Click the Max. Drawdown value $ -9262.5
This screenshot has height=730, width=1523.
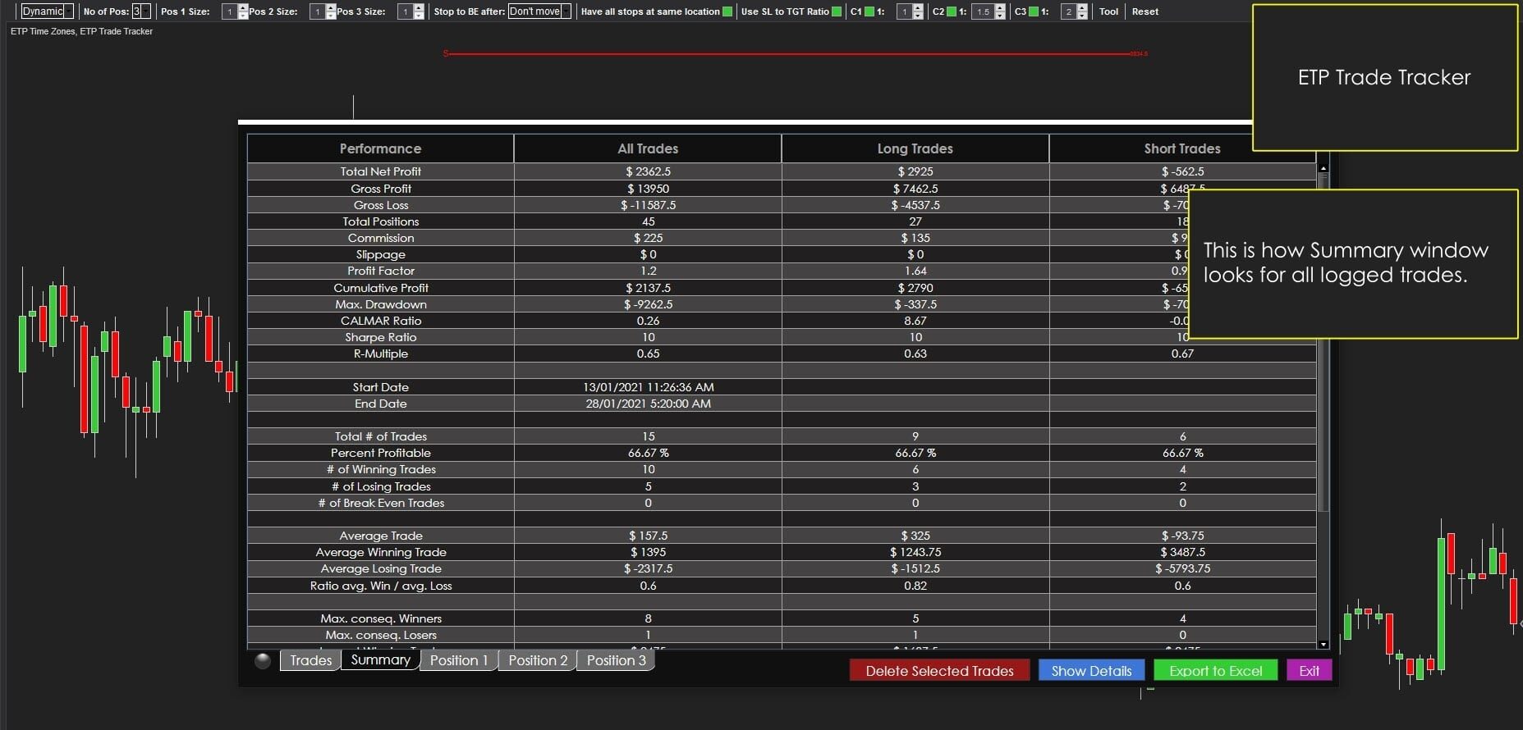tap(648, 304)
